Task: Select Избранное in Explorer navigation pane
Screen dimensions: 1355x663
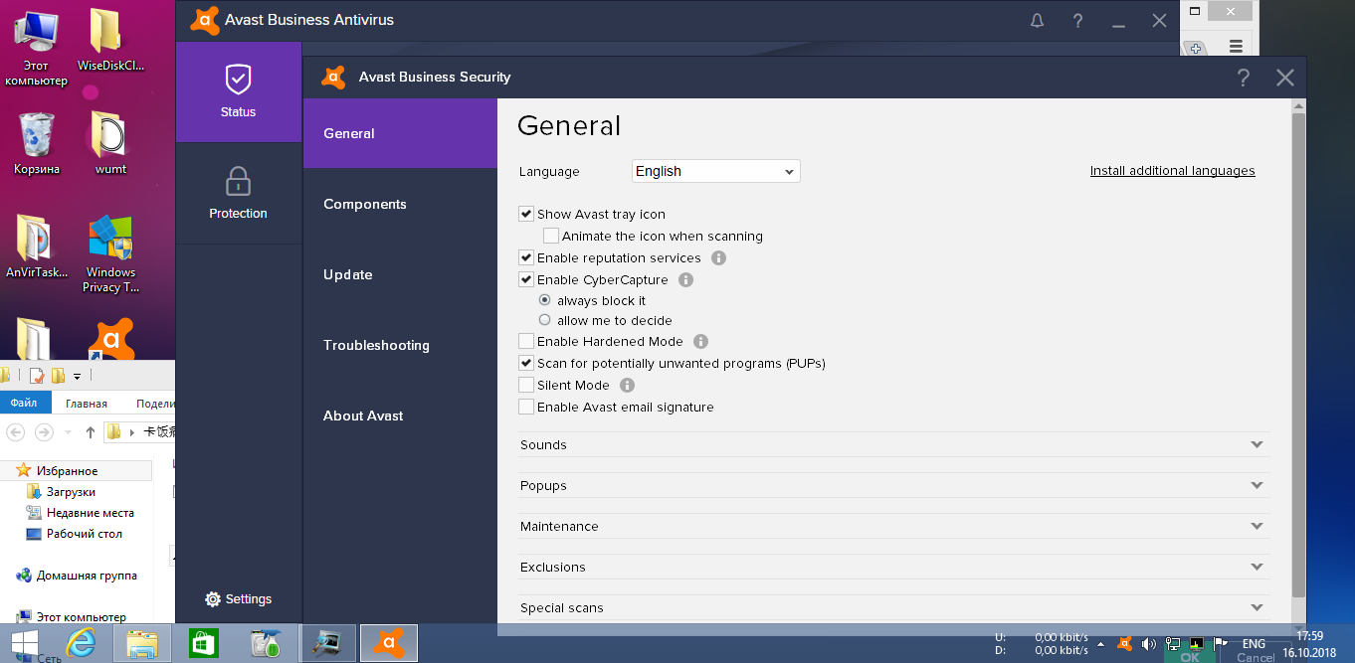Action: (x=67, y=471)
